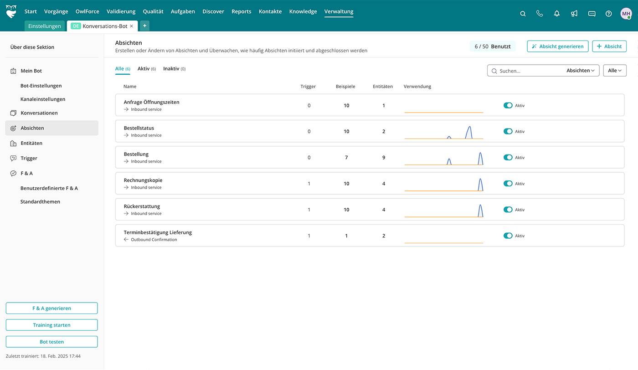Open the Start menu

click(31, 11)
